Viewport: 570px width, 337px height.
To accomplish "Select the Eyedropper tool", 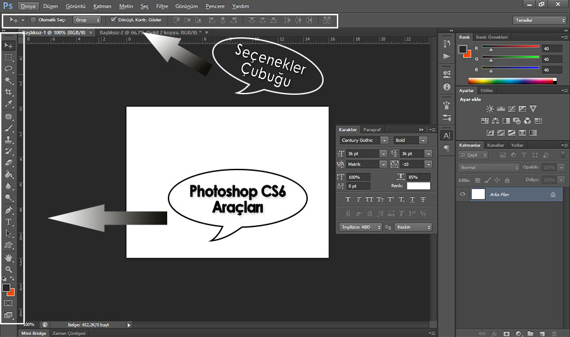I will [8, 104].
